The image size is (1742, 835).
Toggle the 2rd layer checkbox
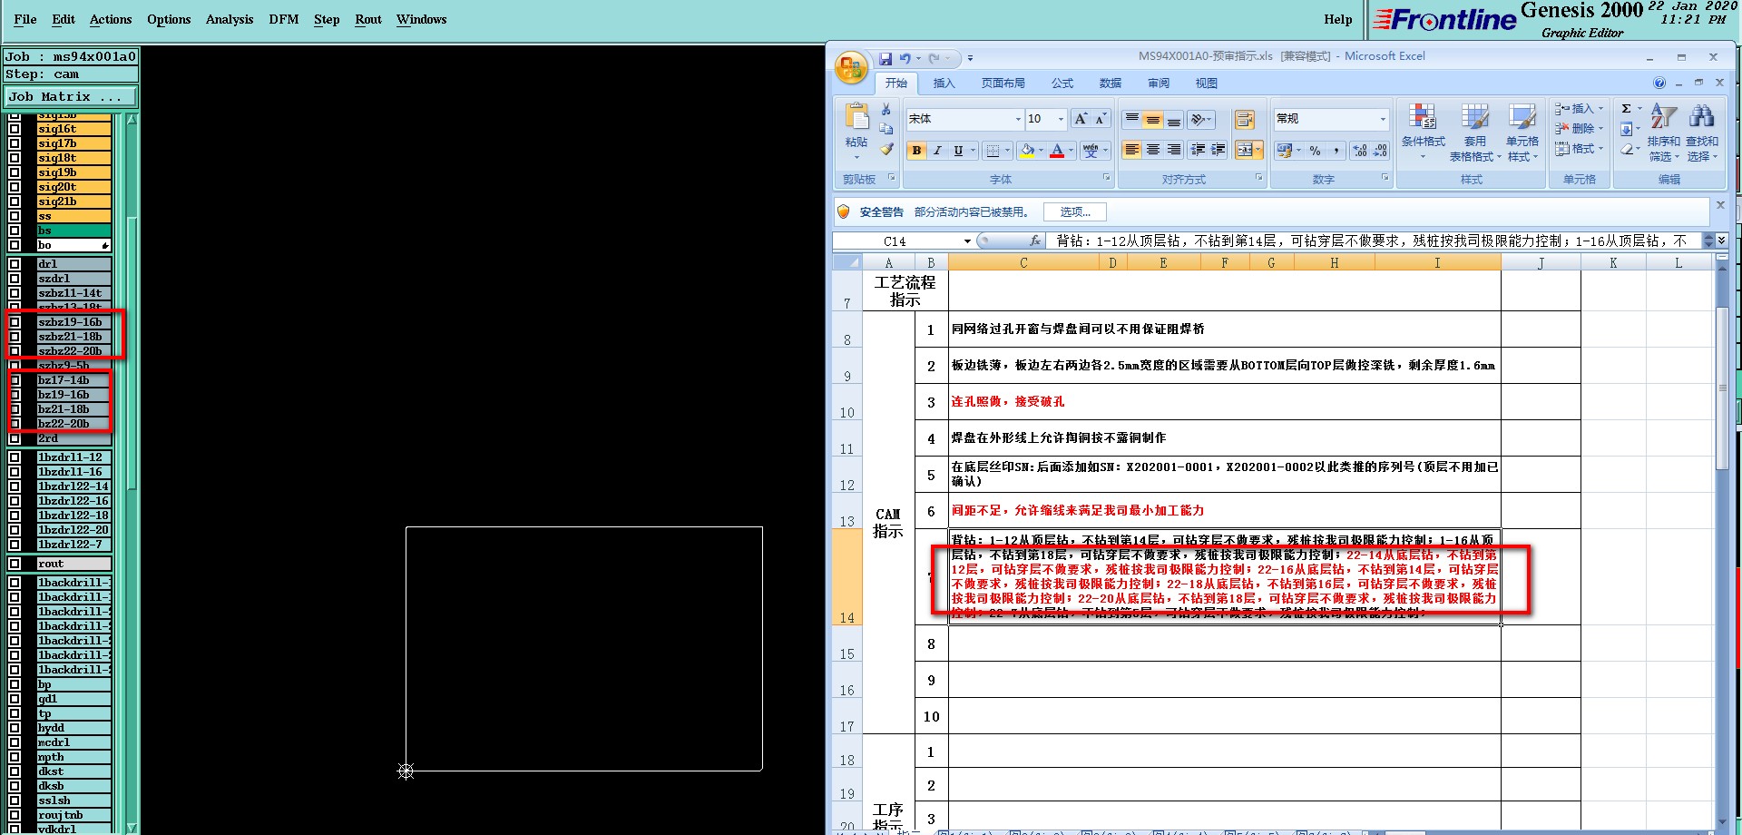coord(15,438)
